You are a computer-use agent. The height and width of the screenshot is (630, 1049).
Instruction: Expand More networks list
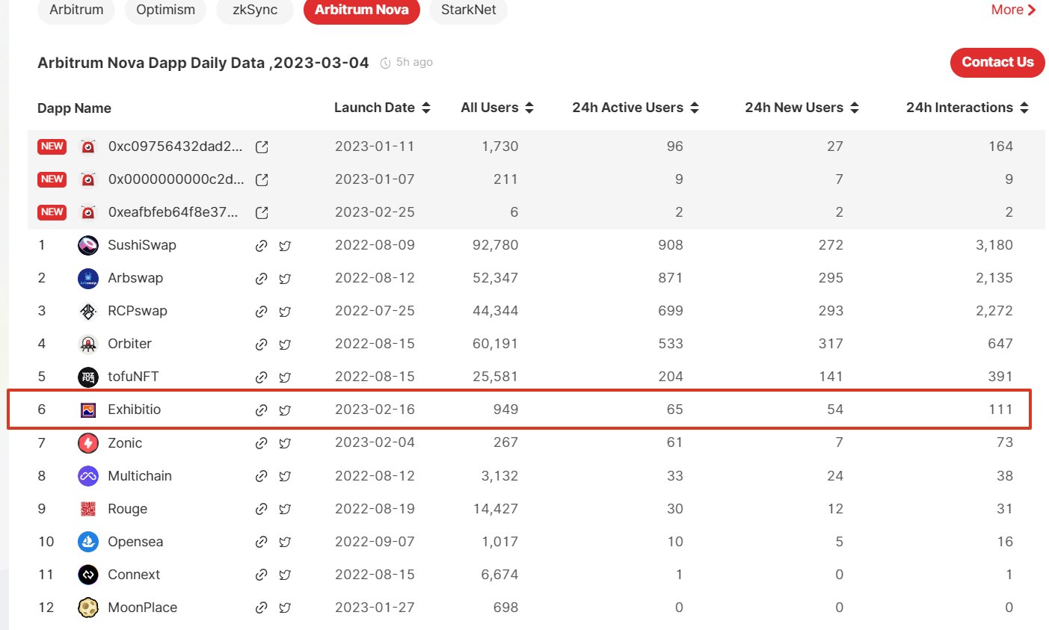[x=1013, y=10]
